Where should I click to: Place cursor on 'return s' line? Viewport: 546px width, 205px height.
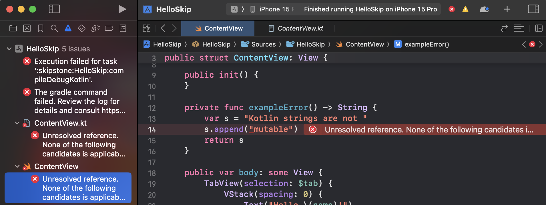(x=224, y=140)
